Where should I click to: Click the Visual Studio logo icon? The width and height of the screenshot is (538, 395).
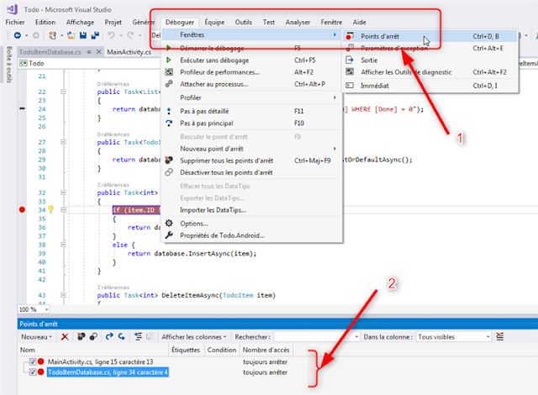tap(12, 9)
